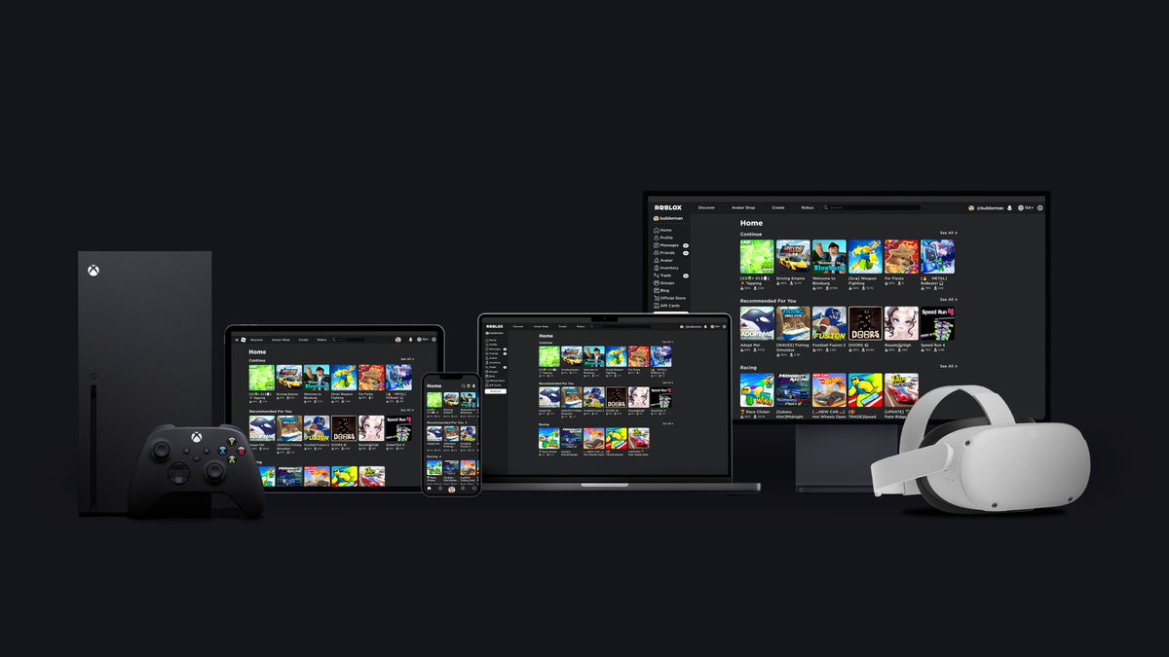The image size is (1169, 657).
Task: Open Gift Cards in the monitor's sidebar
Action: pos(667,306)
